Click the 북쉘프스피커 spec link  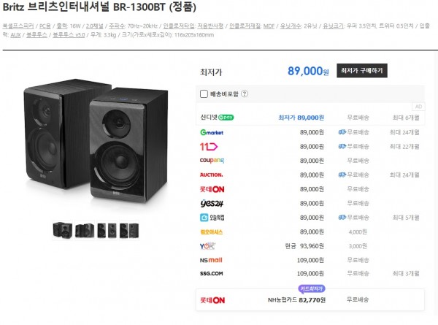[x=18, y=26]
